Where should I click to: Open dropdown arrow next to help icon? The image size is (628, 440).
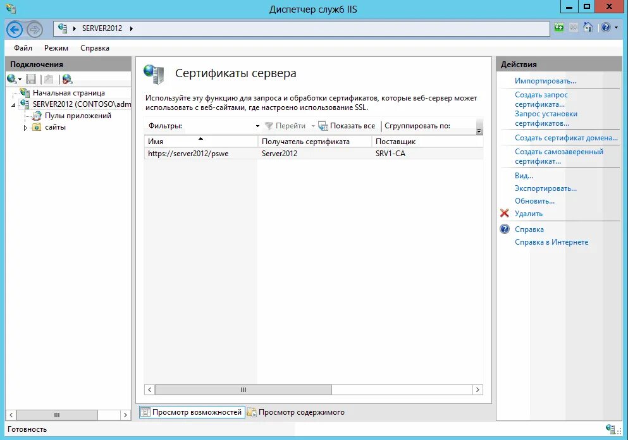coord(616,27)
